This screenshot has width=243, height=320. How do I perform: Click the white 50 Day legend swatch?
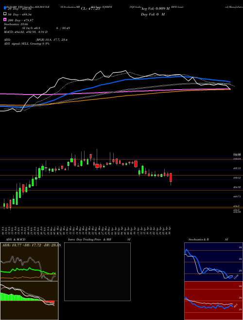5,14
